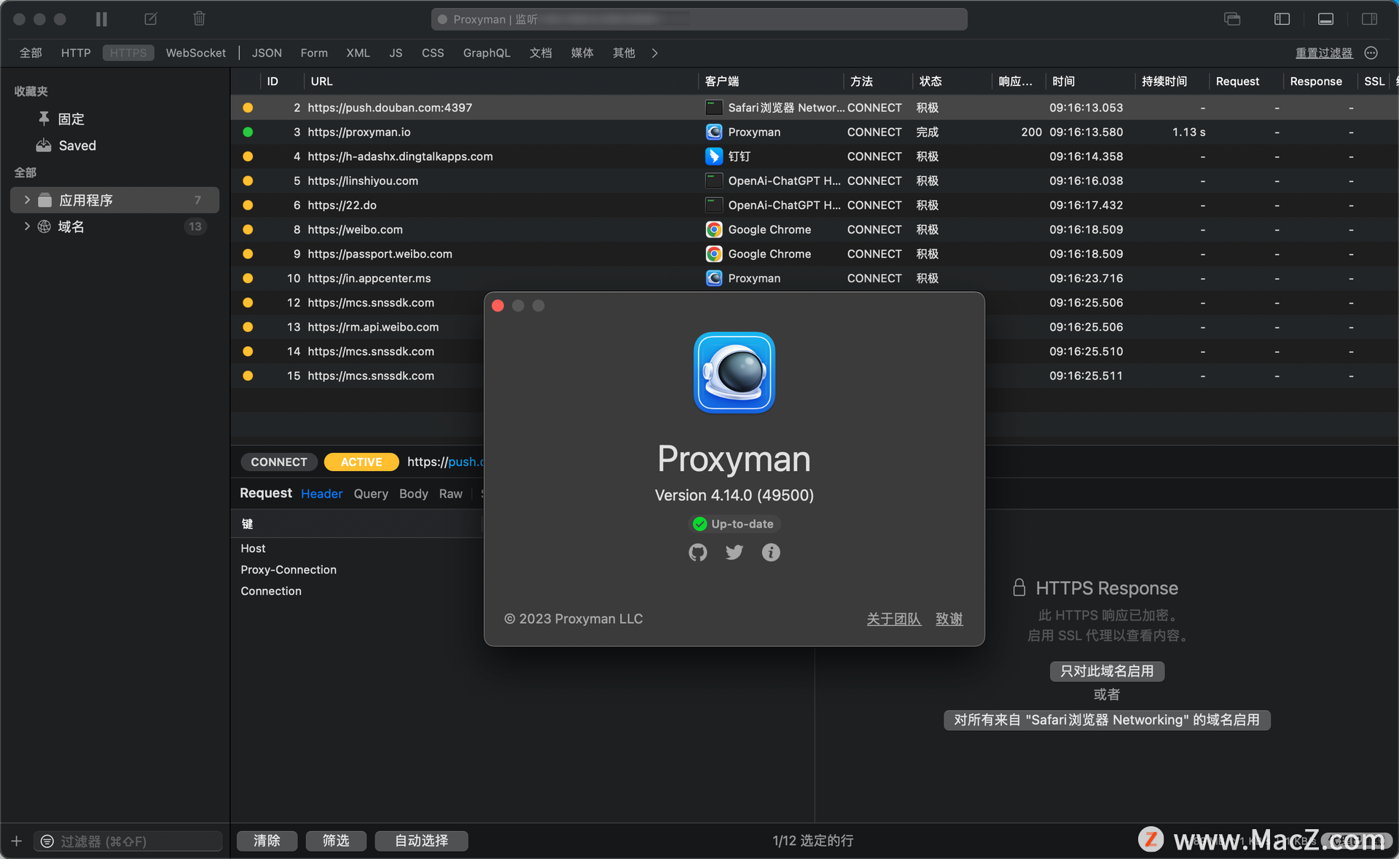Toggle the left sidebar layout icon

(x=1282, y=19)
